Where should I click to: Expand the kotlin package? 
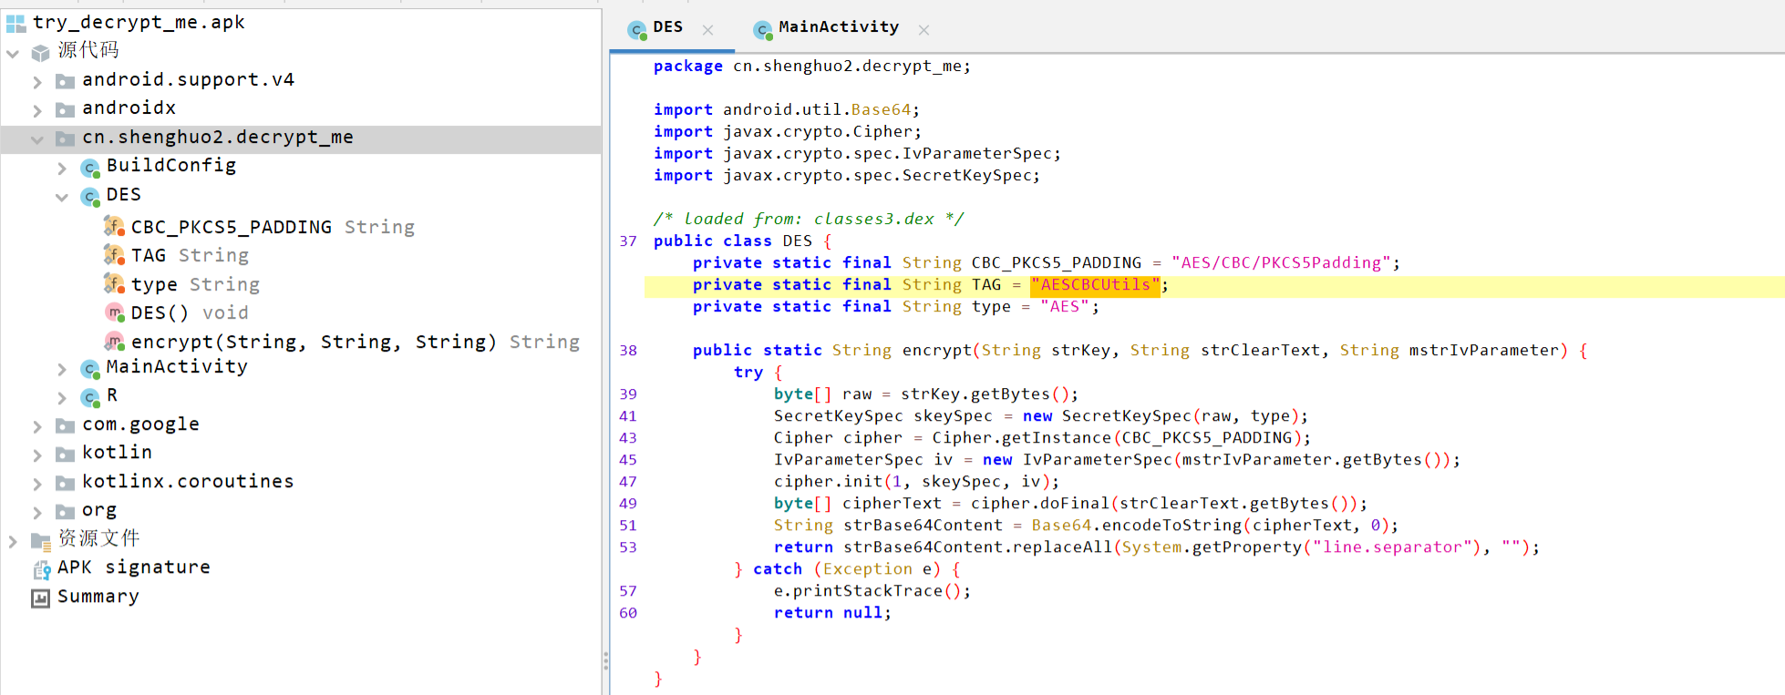click(37, 455)
